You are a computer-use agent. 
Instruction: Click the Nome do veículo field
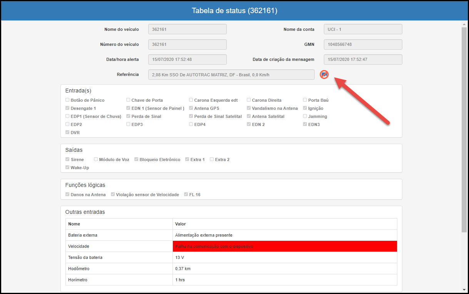[188, 29]
